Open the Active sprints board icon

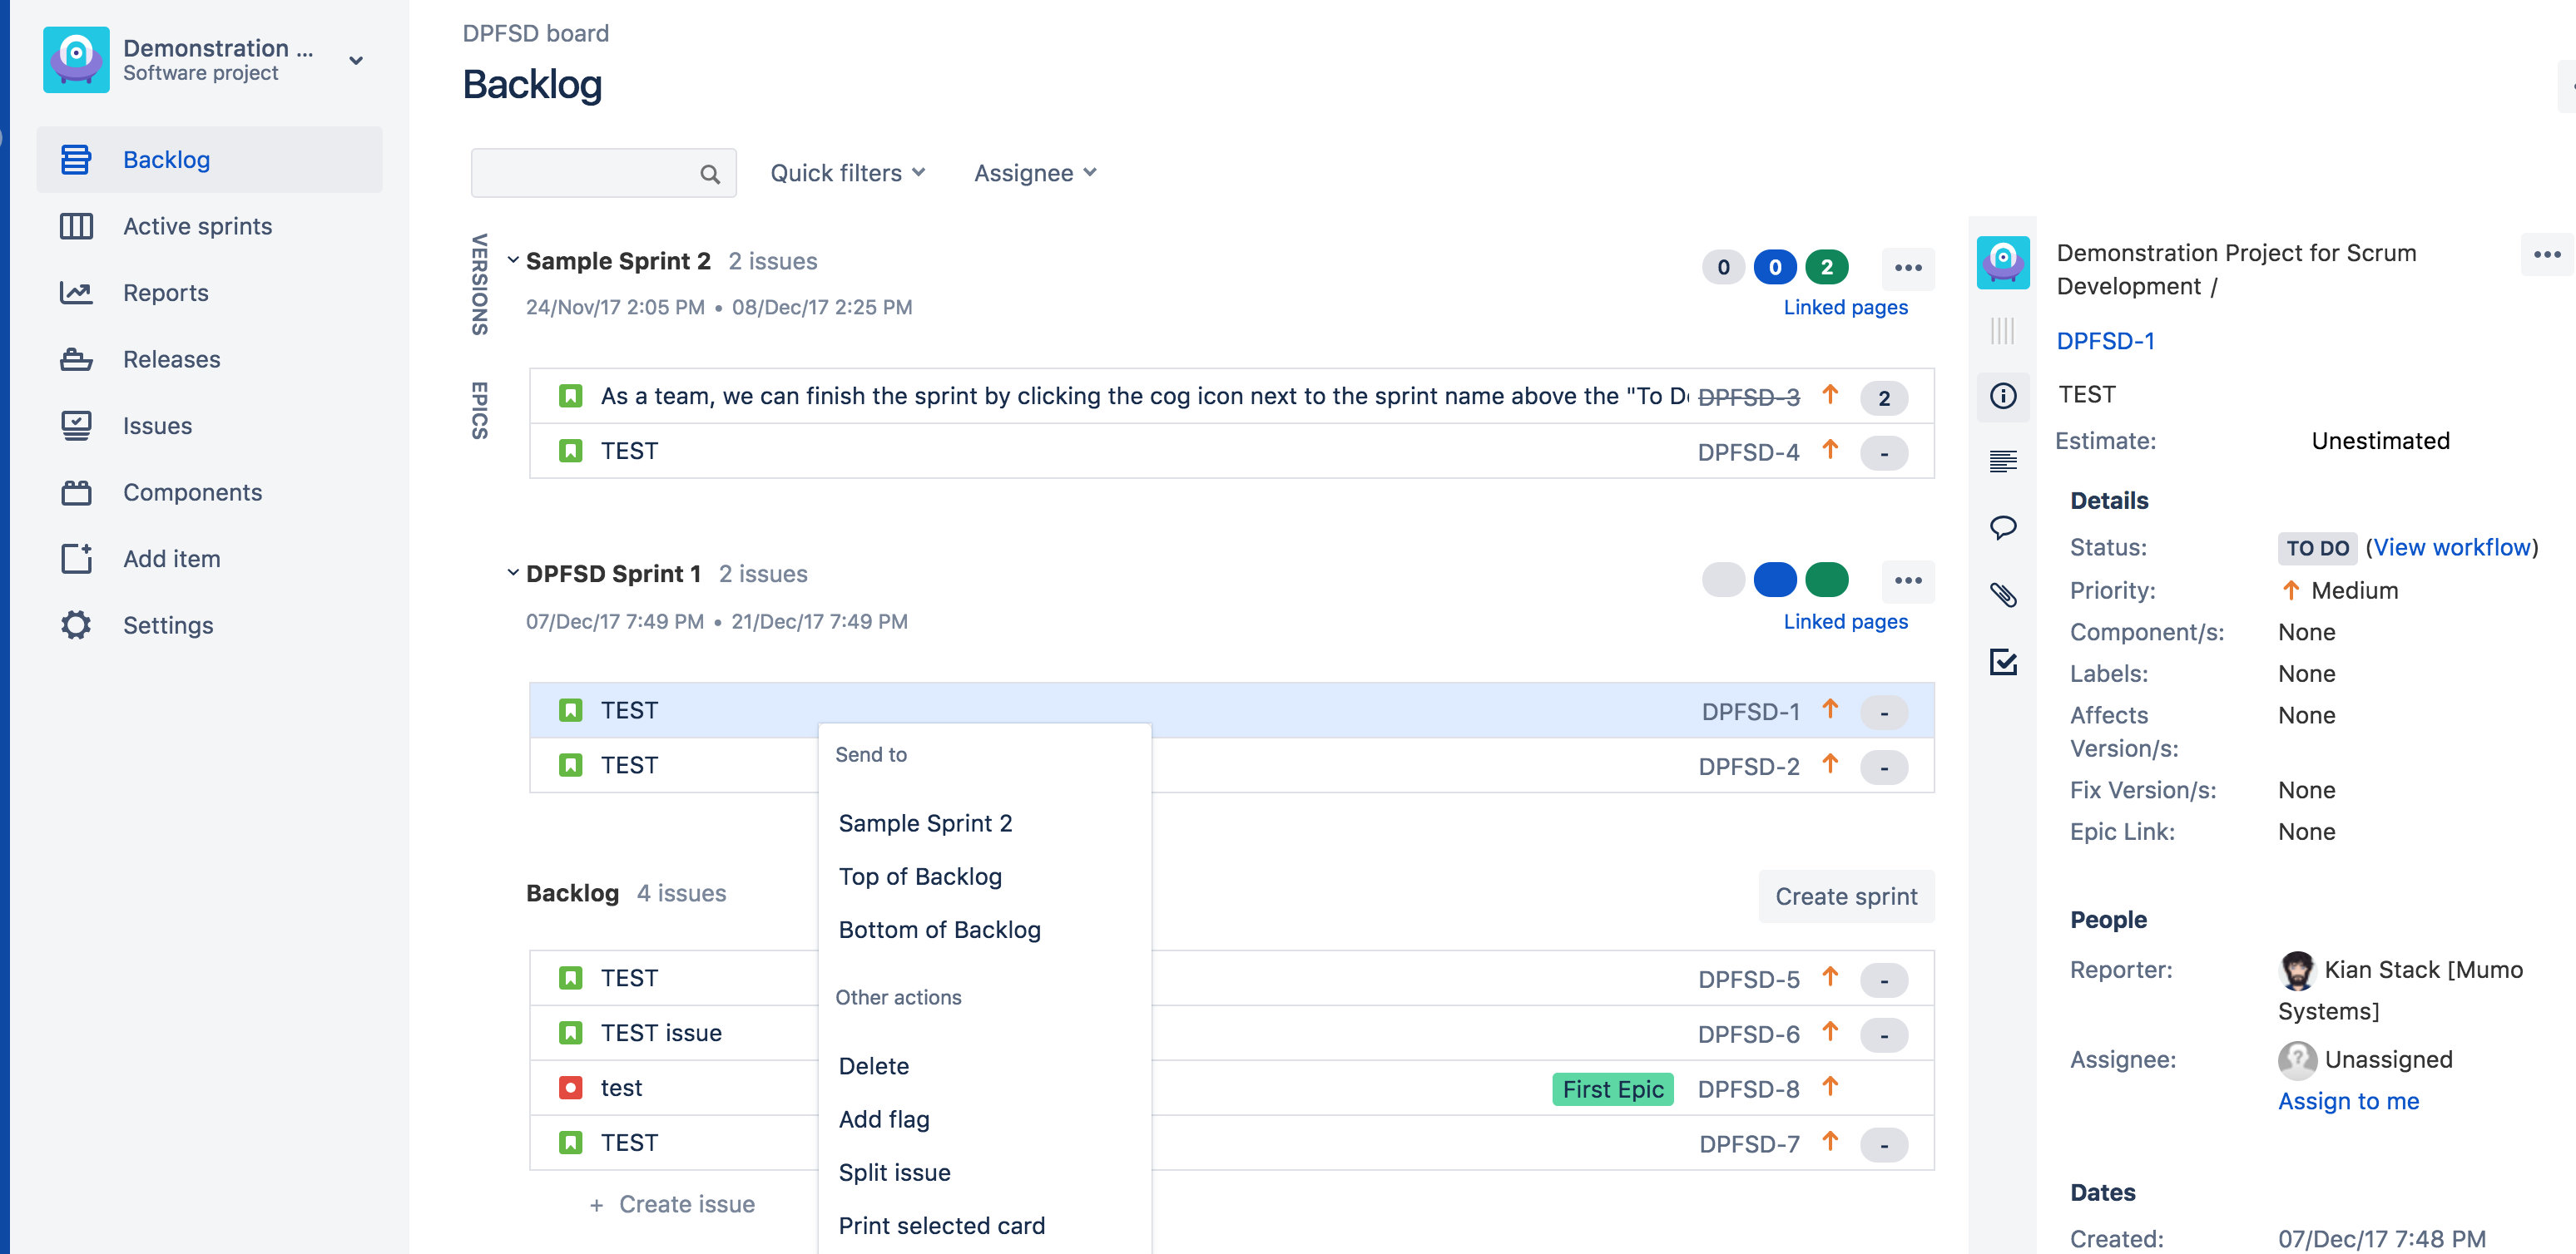point(76,227)
